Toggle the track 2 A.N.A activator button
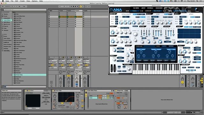 point(61,82)
